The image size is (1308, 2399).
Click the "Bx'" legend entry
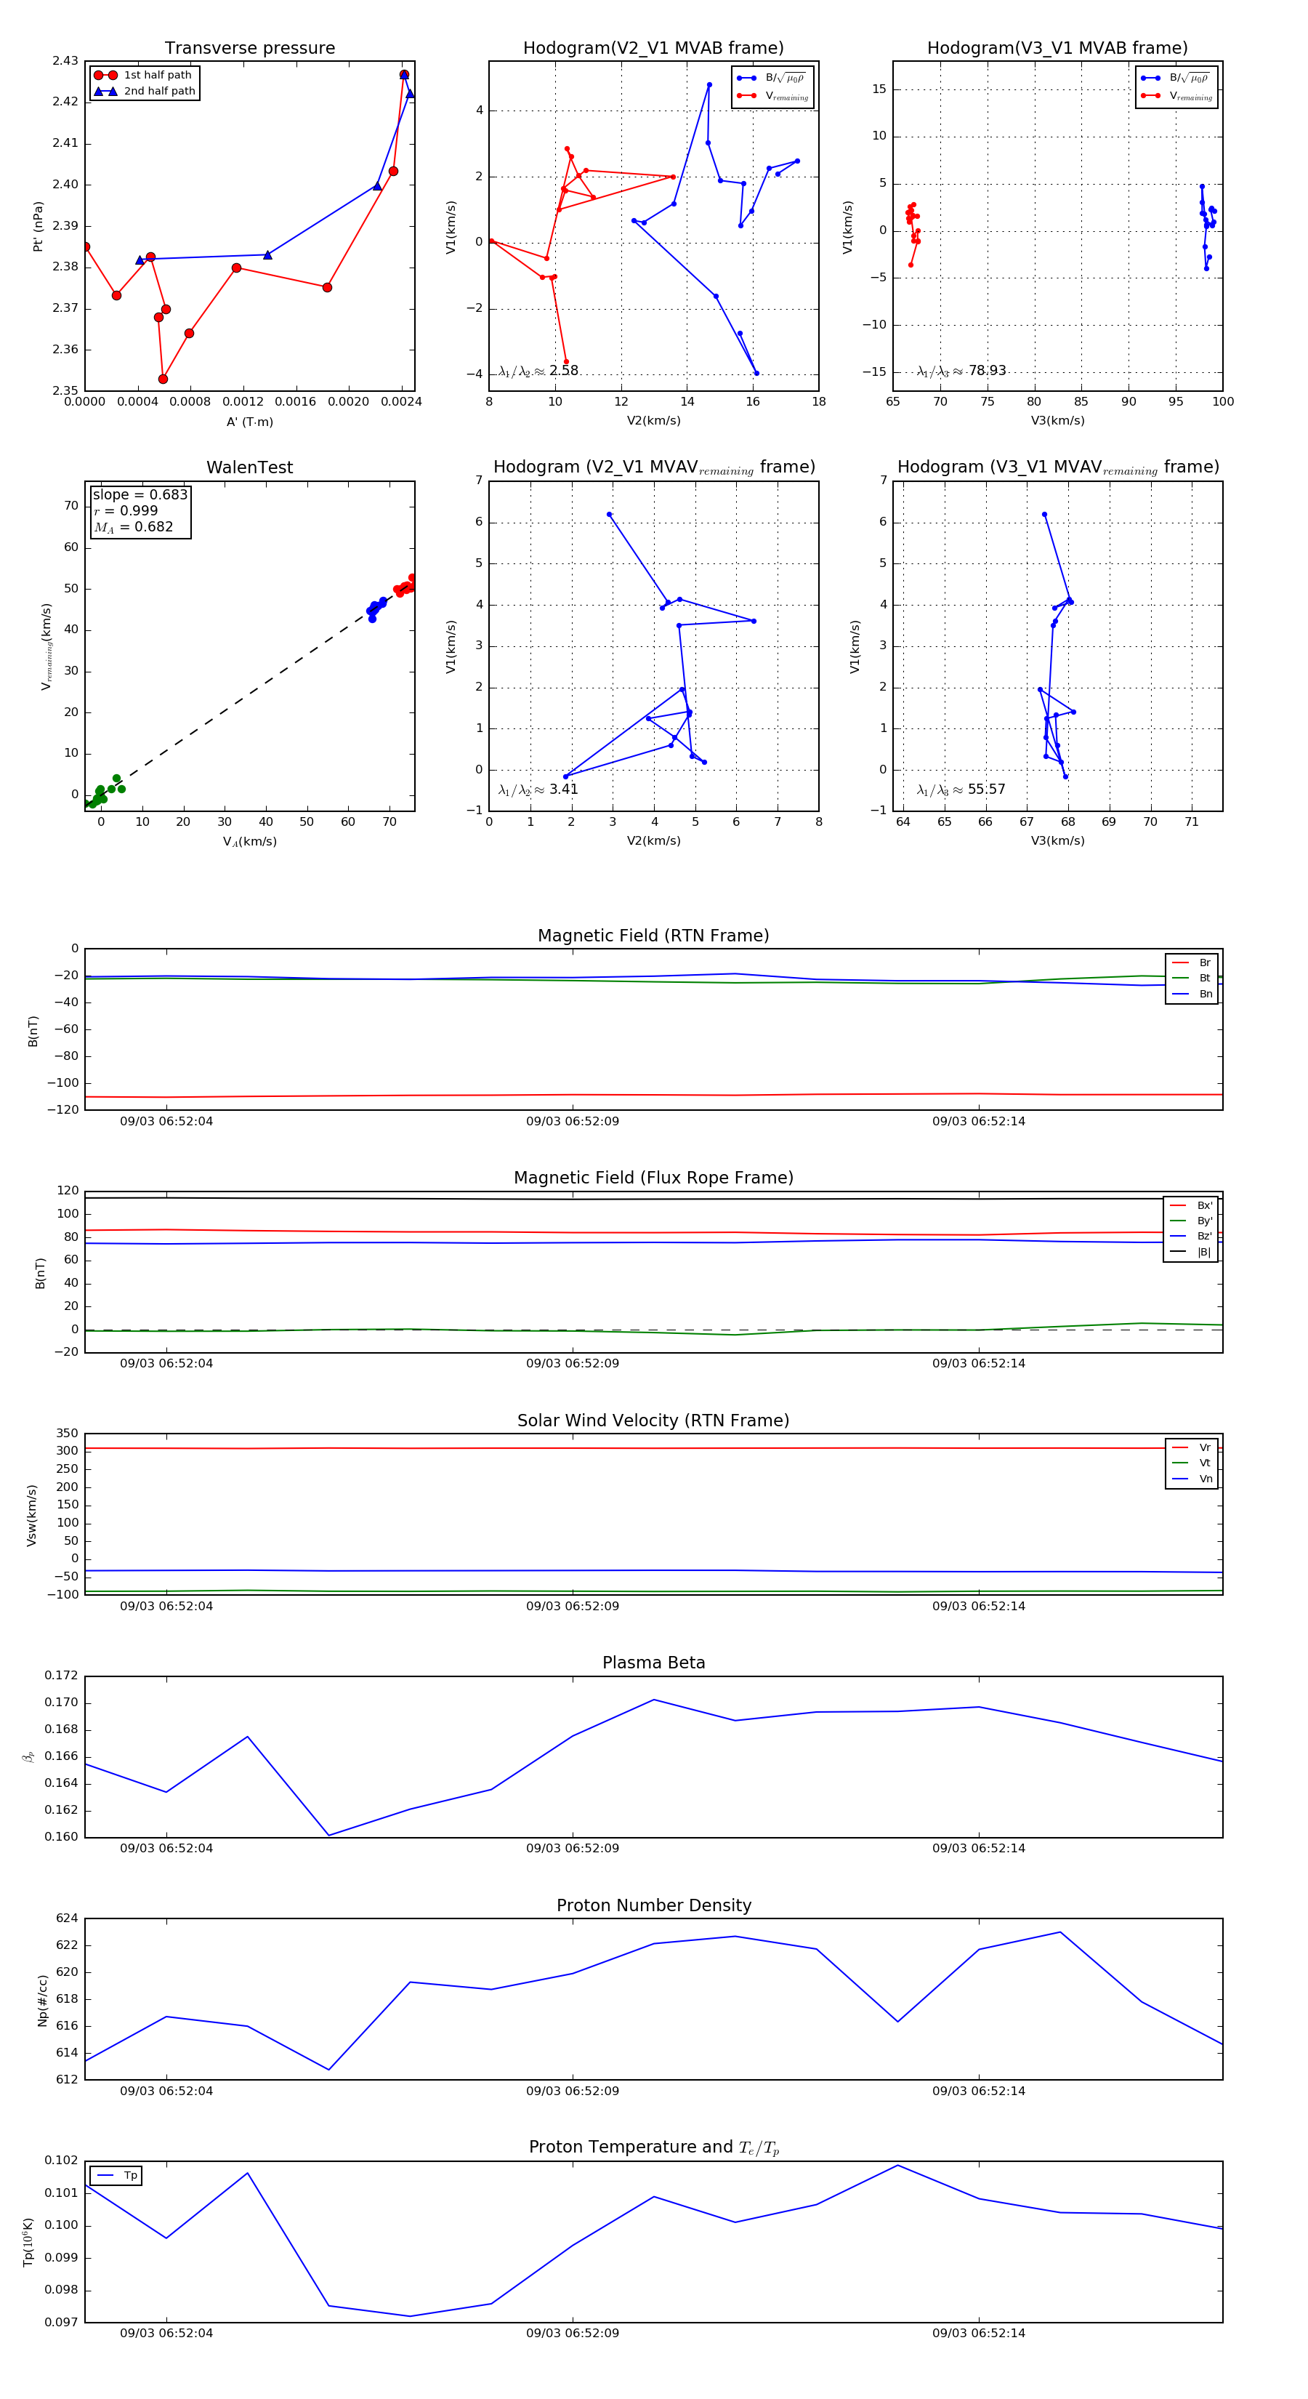(x=1191, y=1206)
